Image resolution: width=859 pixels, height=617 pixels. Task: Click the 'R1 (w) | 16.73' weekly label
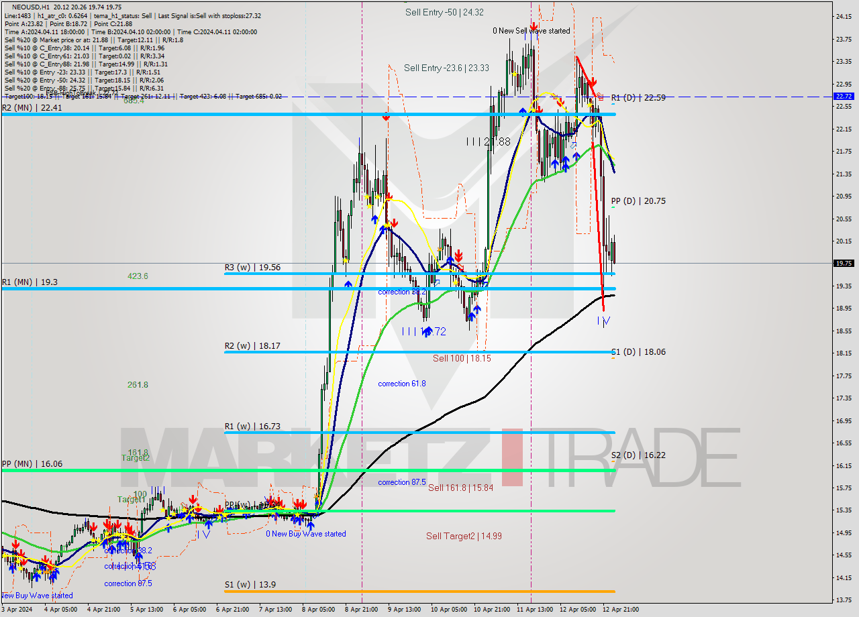pos(252,427)
